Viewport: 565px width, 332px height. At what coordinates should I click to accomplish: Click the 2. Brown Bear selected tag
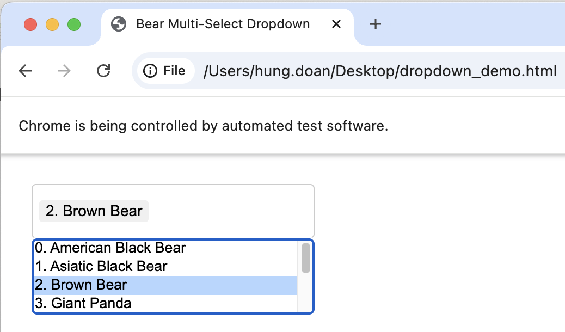click(x=94, y=211)
